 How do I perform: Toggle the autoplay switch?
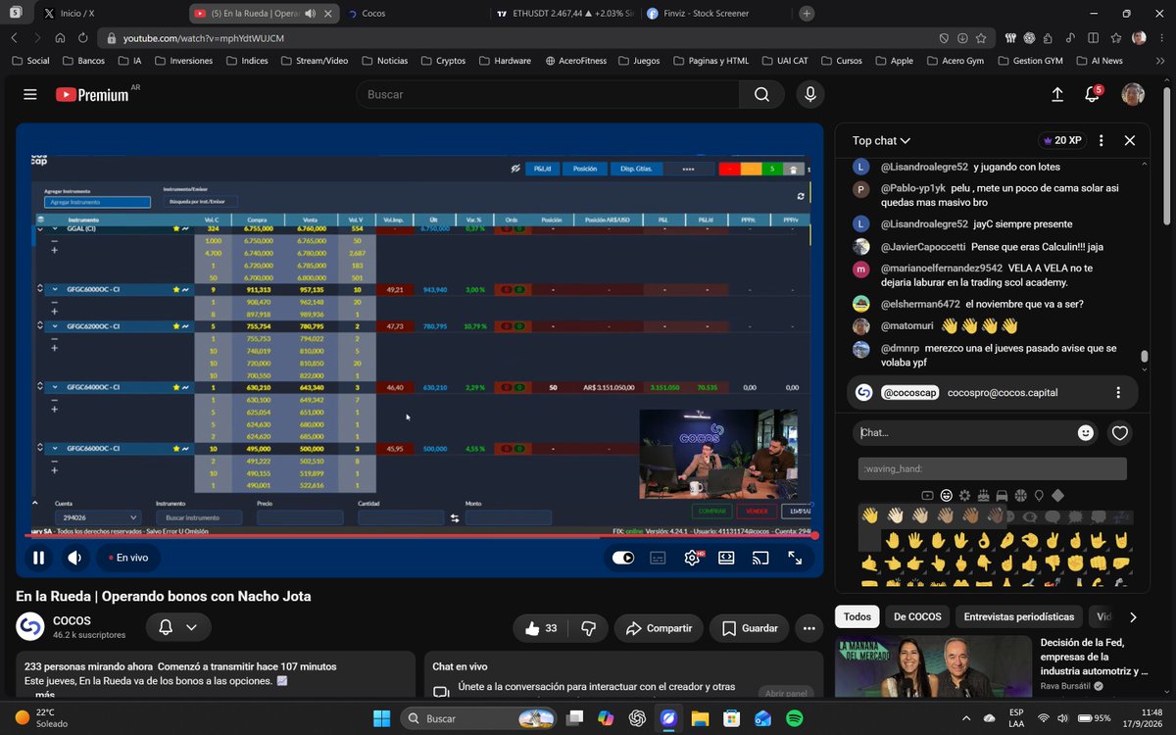tap(623, 558)
